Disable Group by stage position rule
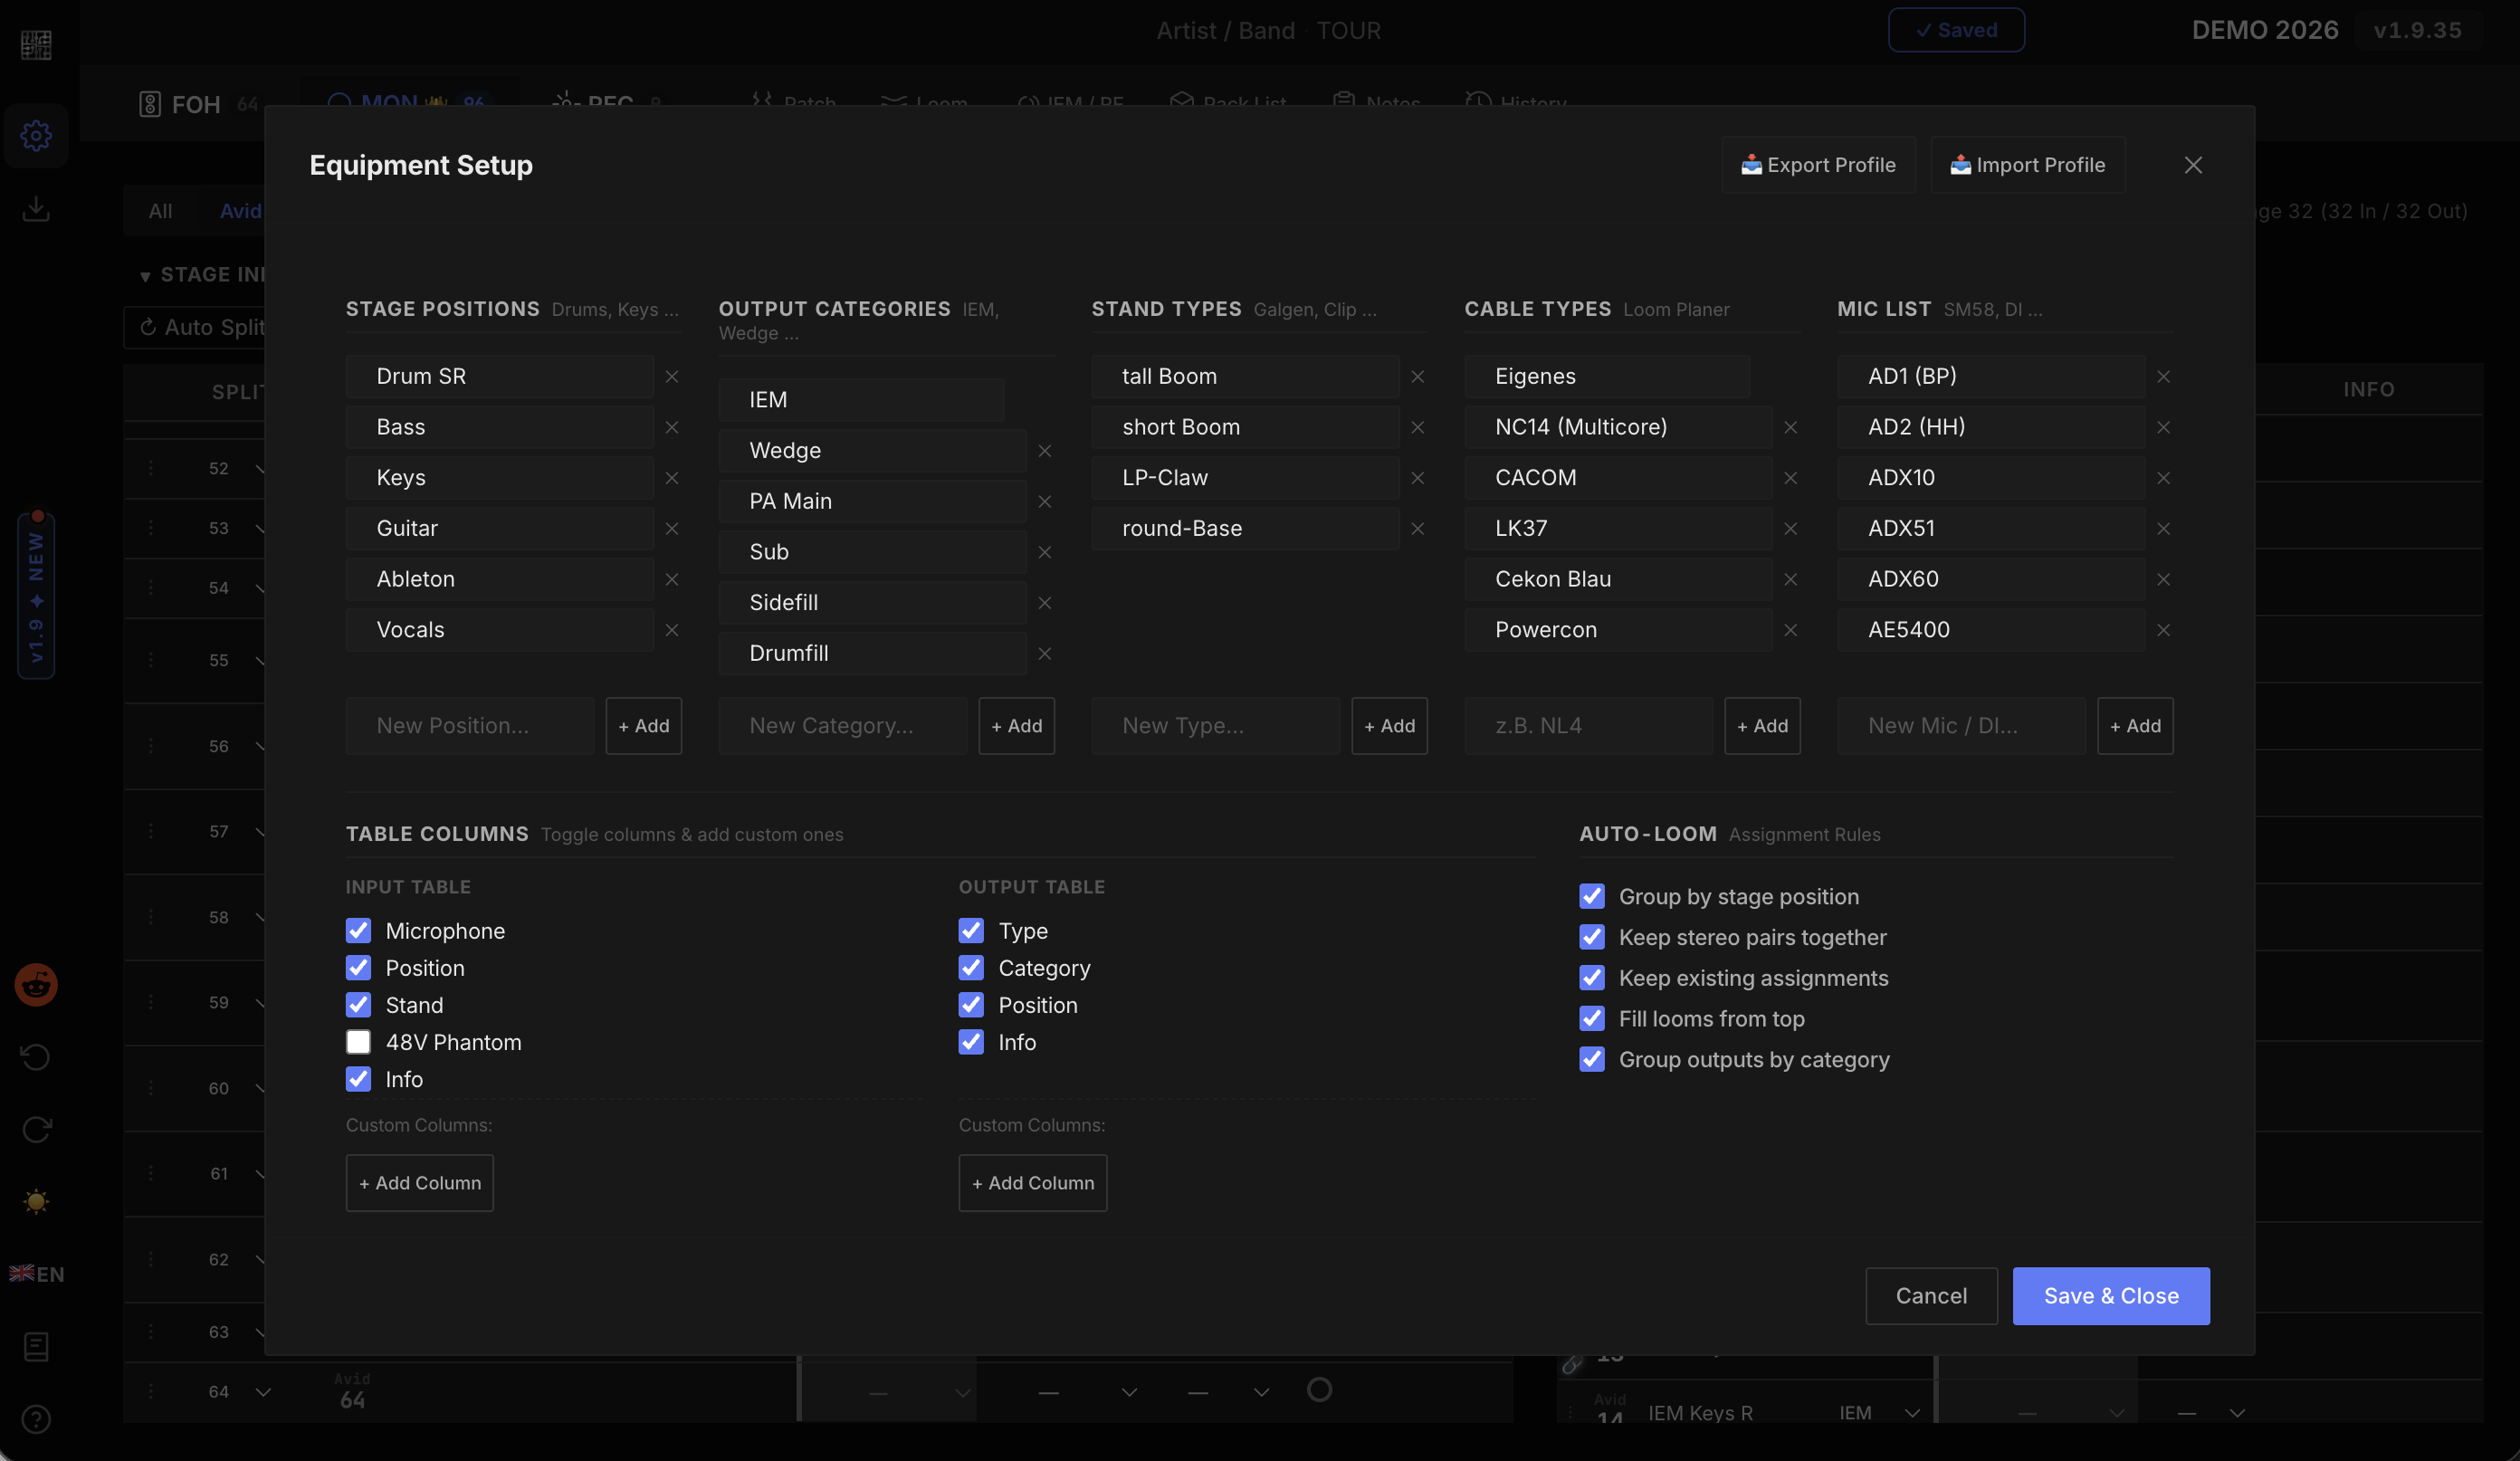The image size is (2520, 1461). pos(1592,896)
